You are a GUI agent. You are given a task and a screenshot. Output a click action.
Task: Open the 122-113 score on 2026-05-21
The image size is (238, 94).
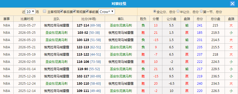pos(83,47)
